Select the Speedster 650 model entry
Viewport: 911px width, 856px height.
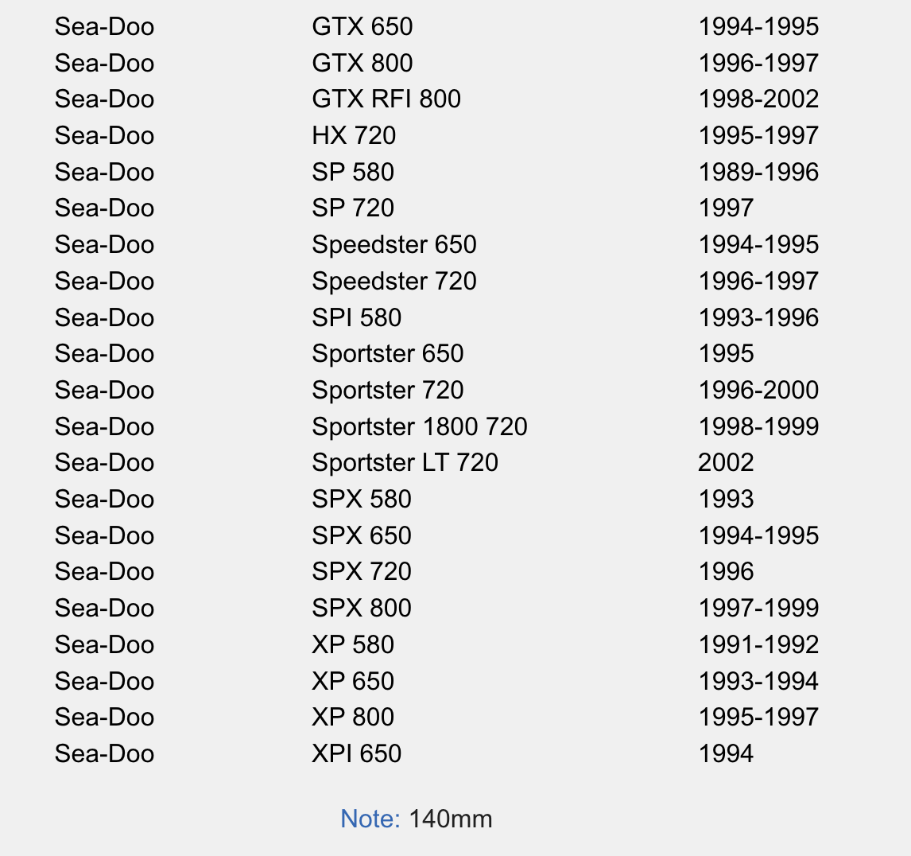(394, 245)
